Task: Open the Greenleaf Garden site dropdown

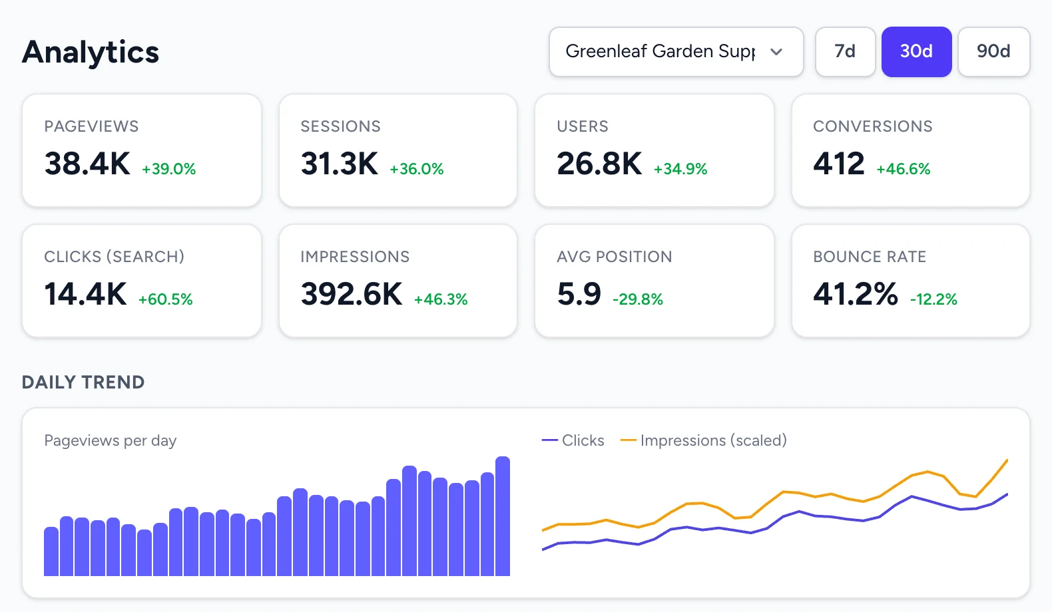Action: coord(676,52)
